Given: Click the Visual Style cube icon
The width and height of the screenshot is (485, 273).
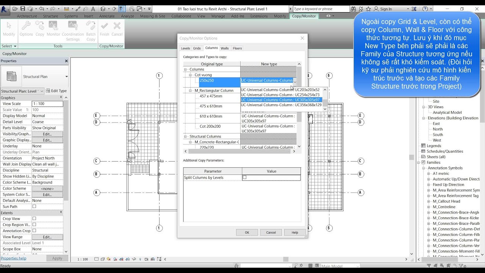Looking at the screenshot, I should pos(103,259).
